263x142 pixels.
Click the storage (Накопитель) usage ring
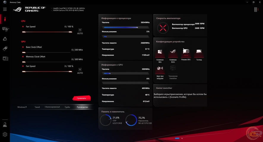[131, 120]
